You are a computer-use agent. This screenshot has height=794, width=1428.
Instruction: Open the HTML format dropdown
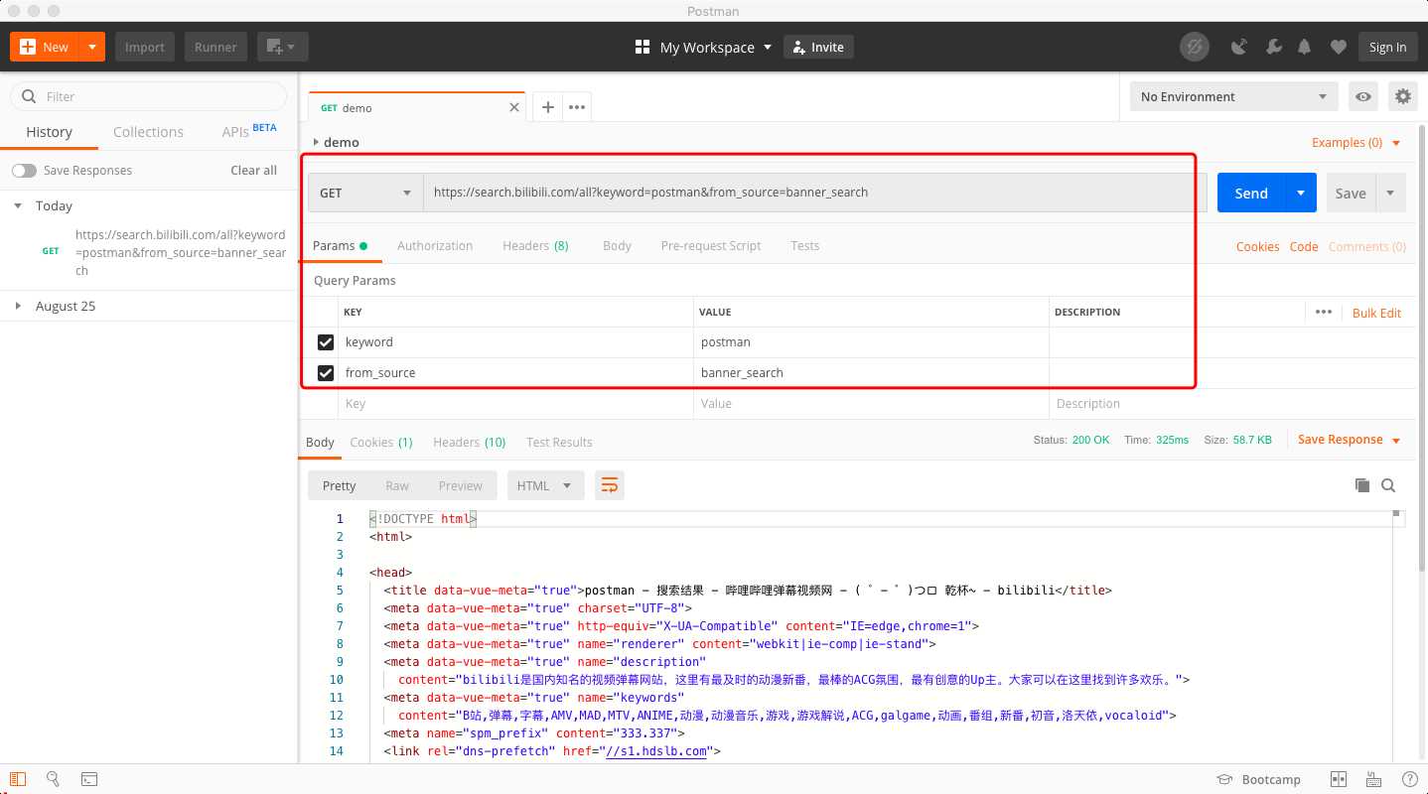(544, 485)
